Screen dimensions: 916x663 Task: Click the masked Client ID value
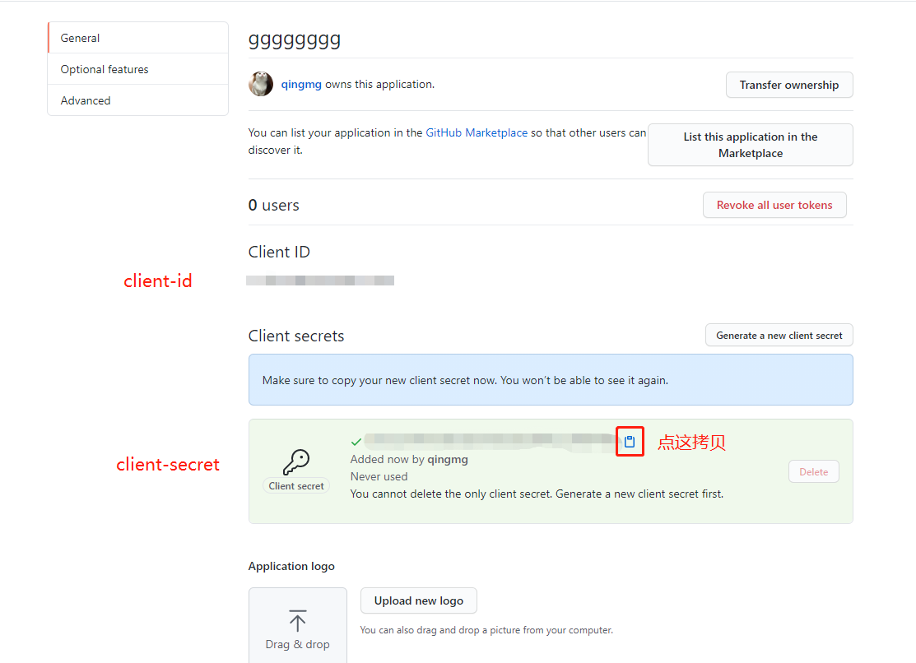click(x=320, y=280)
